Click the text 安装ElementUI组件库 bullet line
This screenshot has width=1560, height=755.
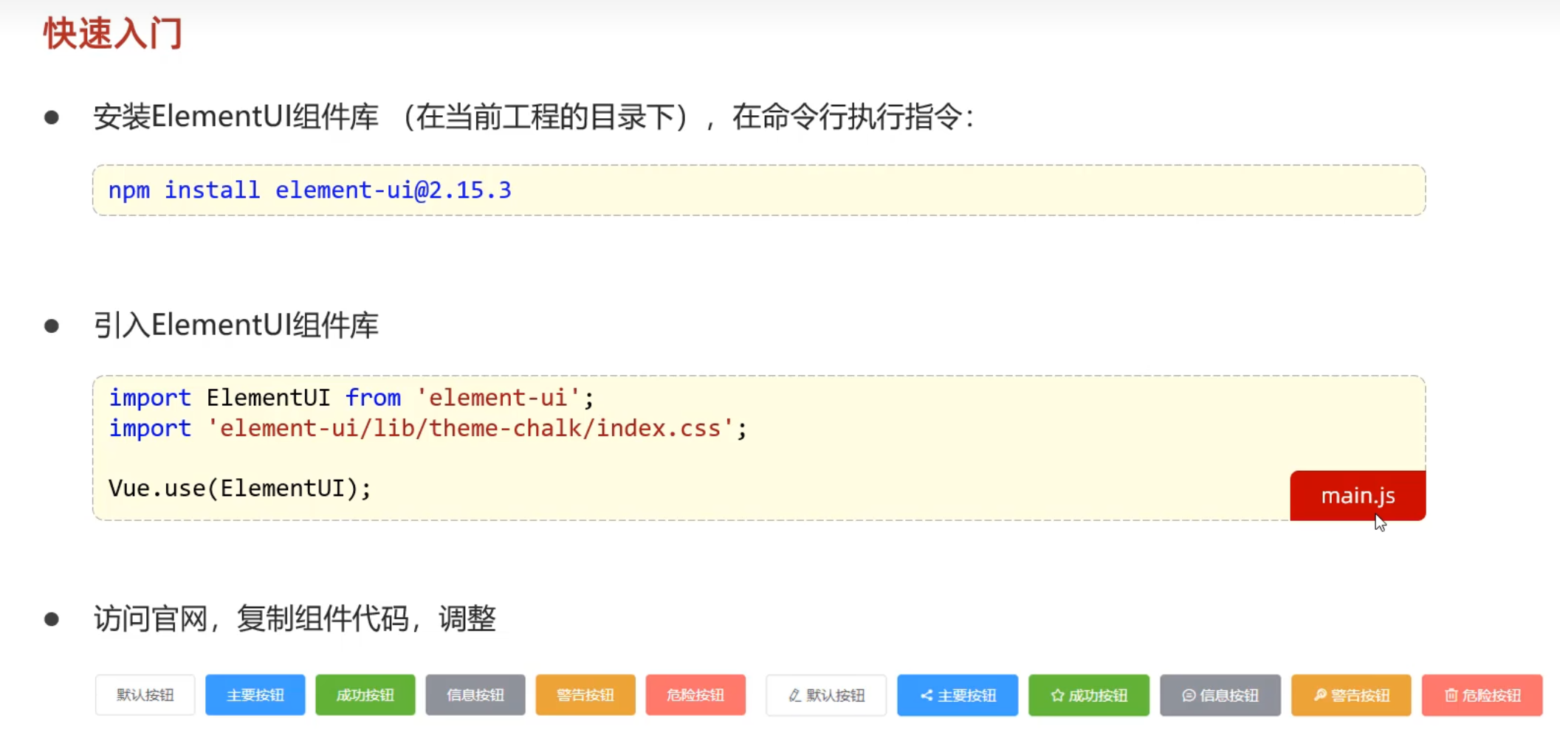(x=533, y=117)
